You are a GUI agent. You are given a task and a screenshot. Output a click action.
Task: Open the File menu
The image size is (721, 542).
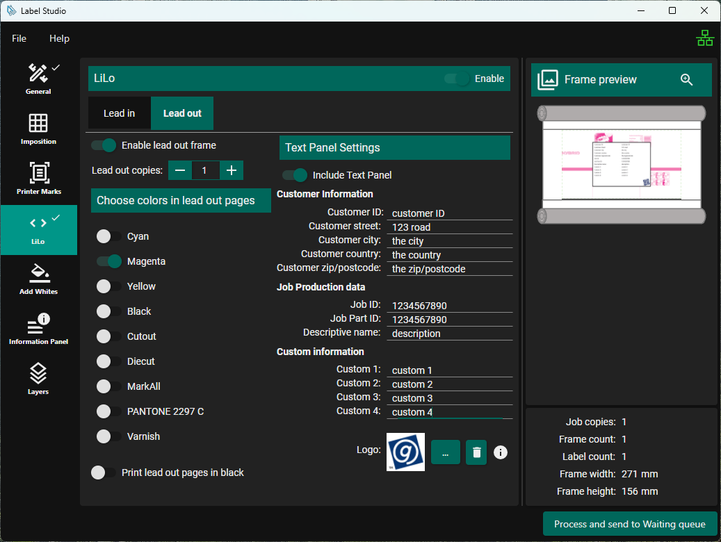click(19, 39)
